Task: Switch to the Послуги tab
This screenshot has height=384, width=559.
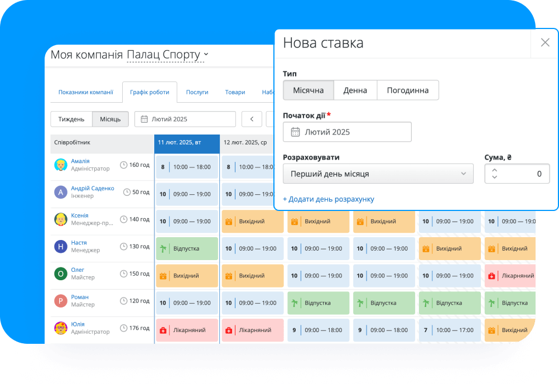Action: [197, 93]
